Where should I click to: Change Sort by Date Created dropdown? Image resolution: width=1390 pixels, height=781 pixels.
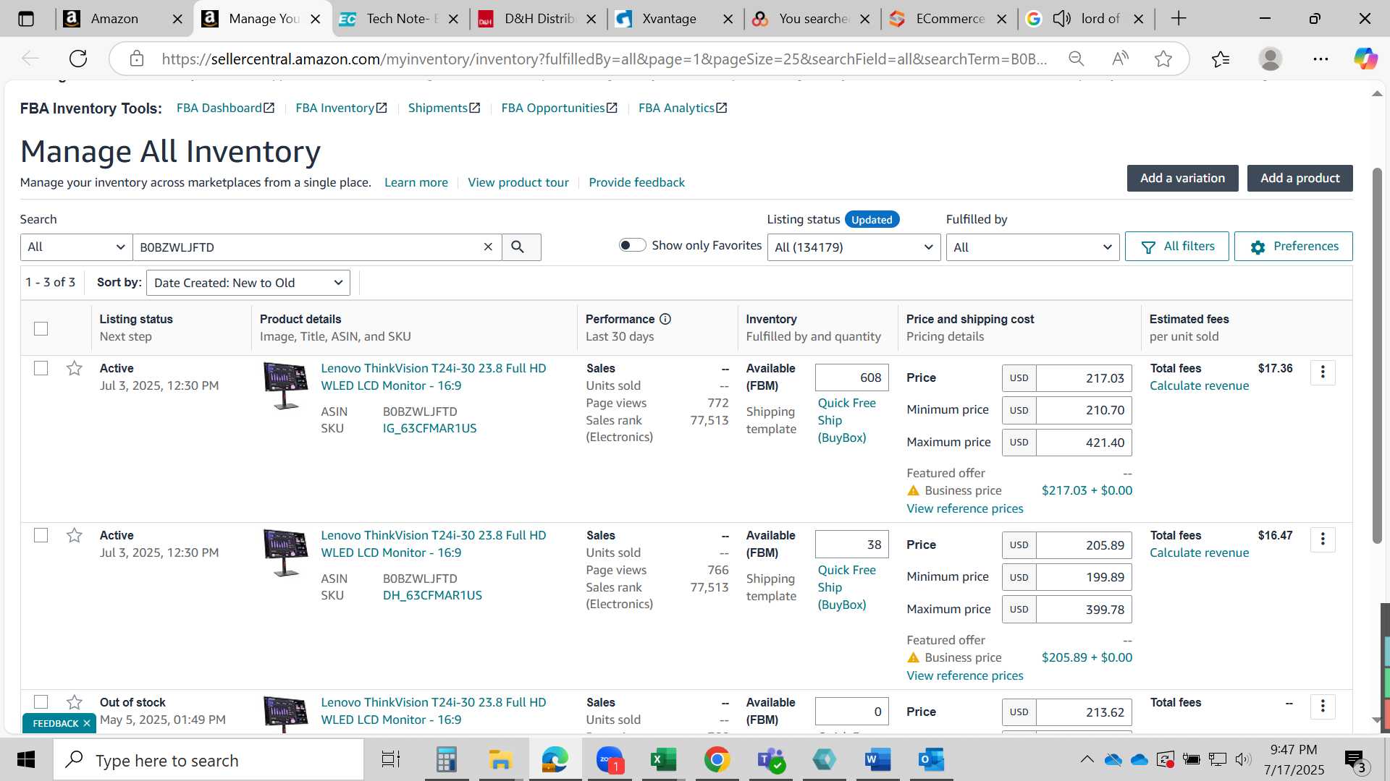pos(248,283)
